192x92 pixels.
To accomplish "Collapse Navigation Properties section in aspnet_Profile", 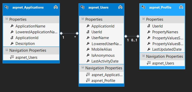I will [x=143, y=56].
